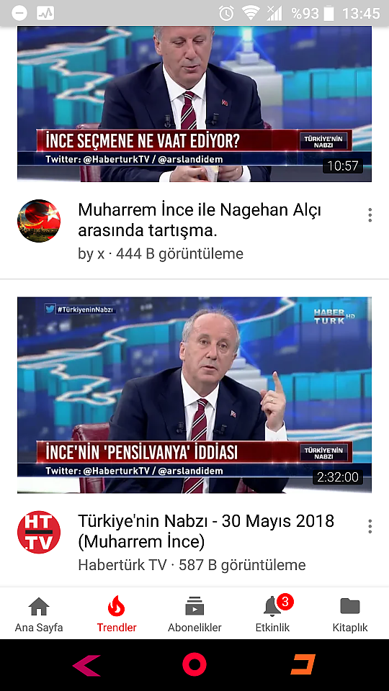Open the Habertürk TV channel logo
This screenshot has width=389, height=691.
coord(39,533)
